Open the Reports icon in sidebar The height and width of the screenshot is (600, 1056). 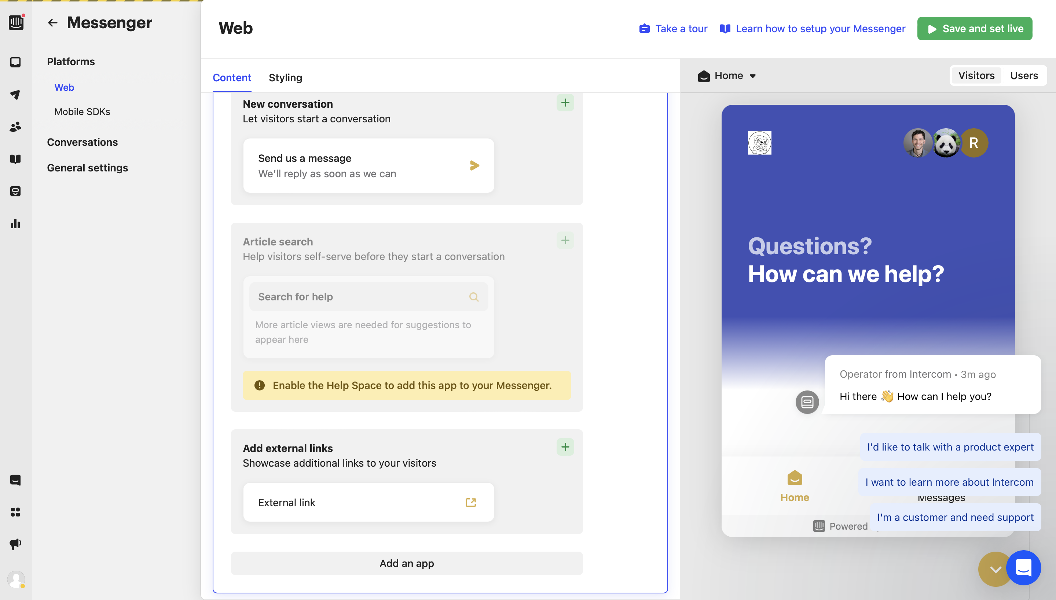16,223
